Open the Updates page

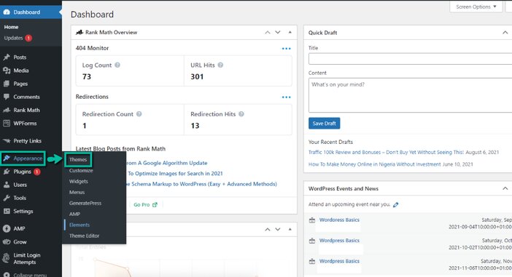point(13,38)
